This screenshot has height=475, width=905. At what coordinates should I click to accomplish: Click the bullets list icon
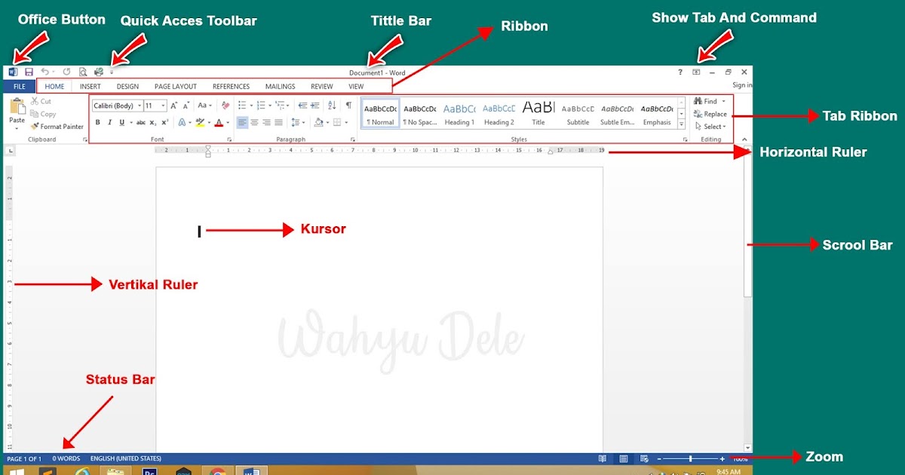pos(243,104)
